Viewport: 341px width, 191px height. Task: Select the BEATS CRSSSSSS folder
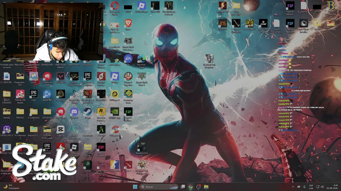point(7,97)
